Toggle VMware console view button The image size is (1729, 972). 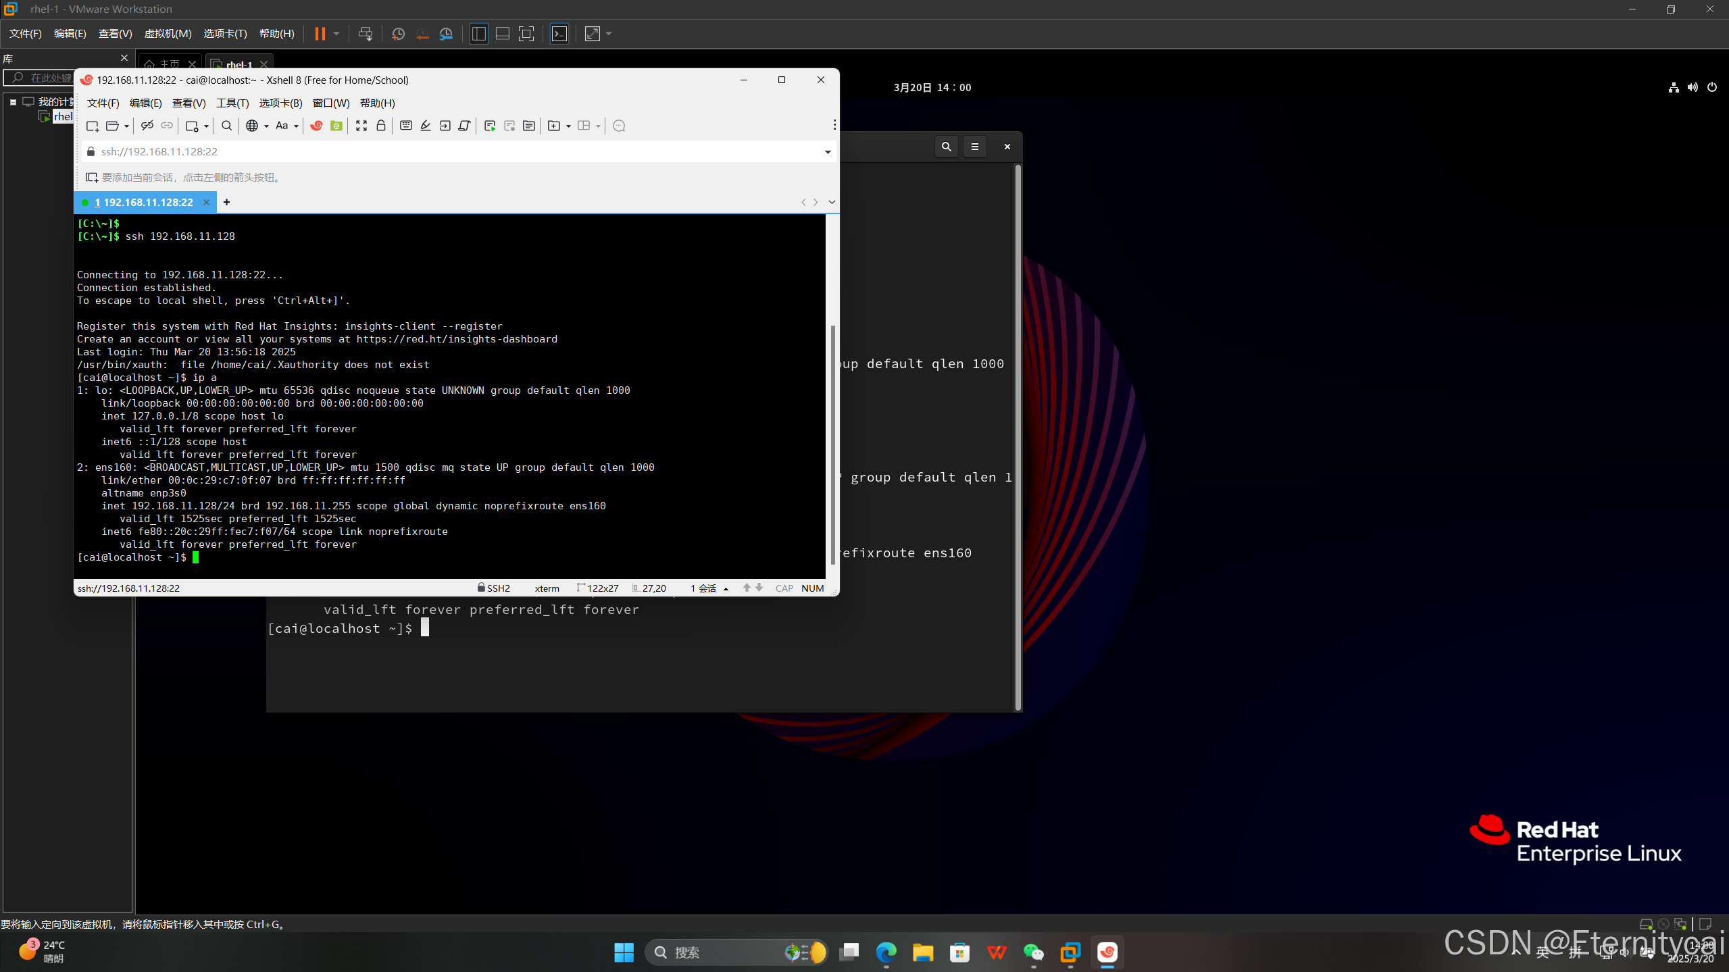559,34
